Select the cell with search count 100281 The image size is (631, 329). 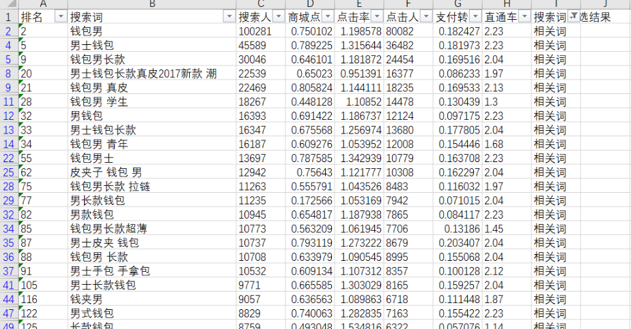point(255,31)
